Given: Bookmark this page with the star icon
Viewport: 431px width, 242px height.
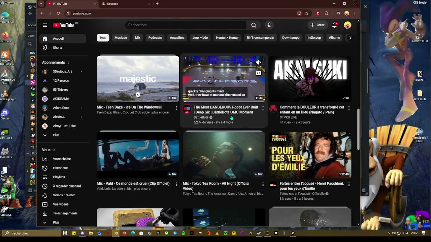Looking at the screenshot, I should pyautogui.click(x=307, y=13).
